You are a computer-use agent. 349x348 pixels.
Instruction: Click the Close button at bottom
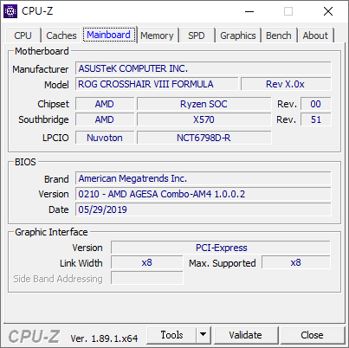[x=312, y=335]
